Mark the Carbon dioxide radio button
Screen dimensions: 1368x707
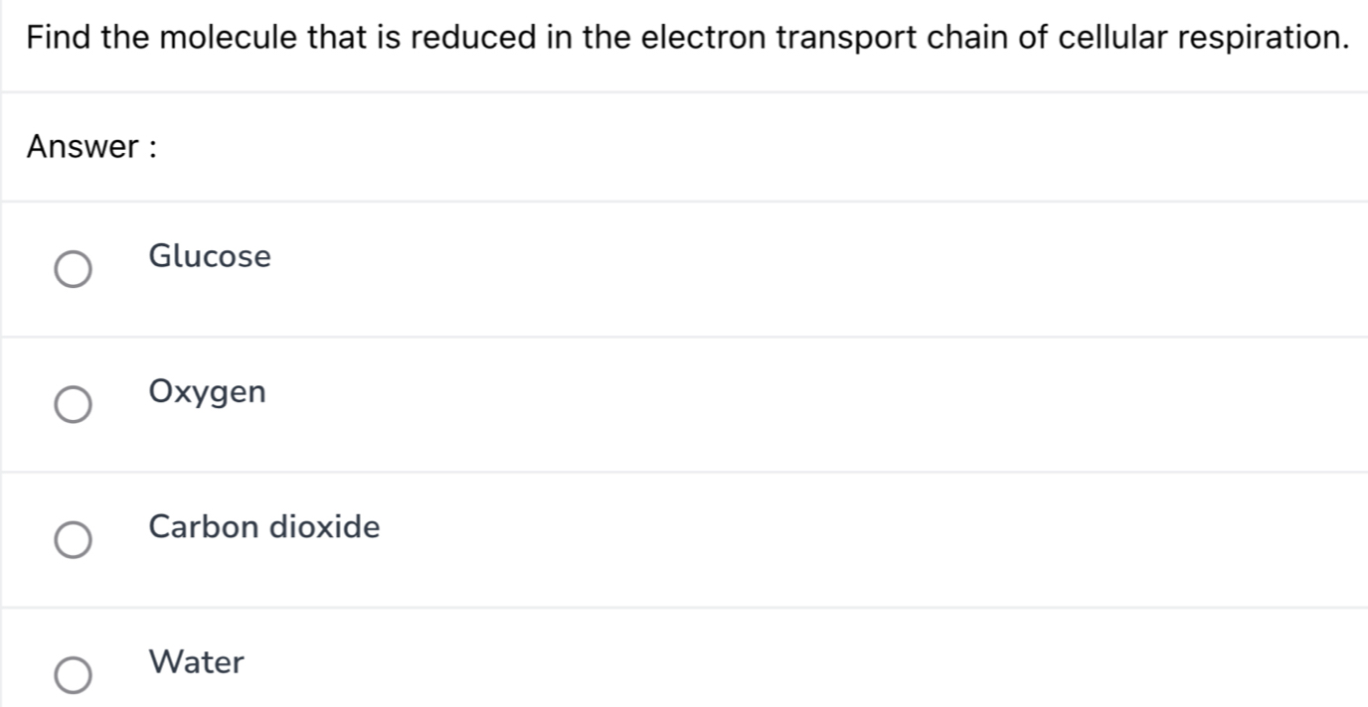71,540
